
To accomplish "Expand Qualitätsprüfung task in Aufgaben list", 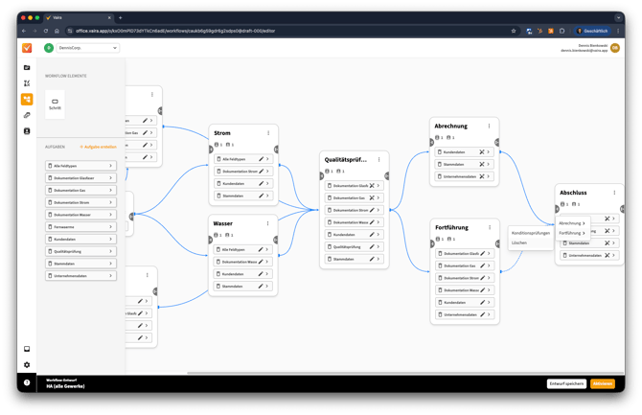I will pos(80,251).
